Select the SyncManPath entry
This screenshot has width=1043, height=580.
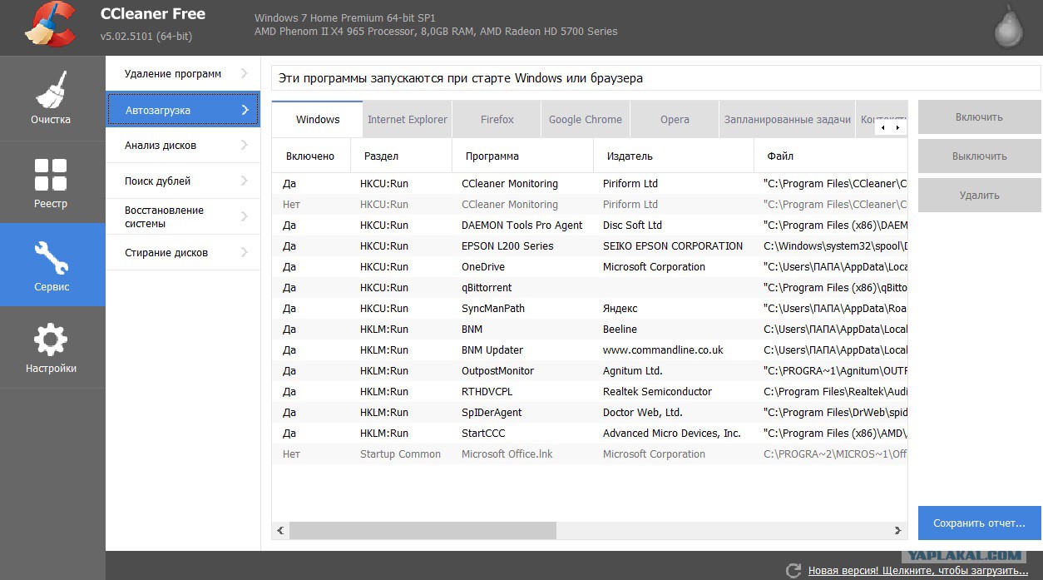590,309
